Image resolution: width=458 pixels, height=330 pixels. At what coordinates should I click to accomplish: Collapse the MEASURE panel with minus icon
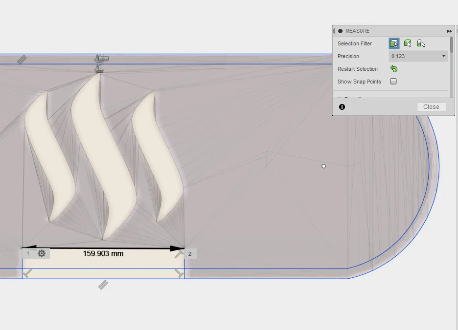coord(340,31)
